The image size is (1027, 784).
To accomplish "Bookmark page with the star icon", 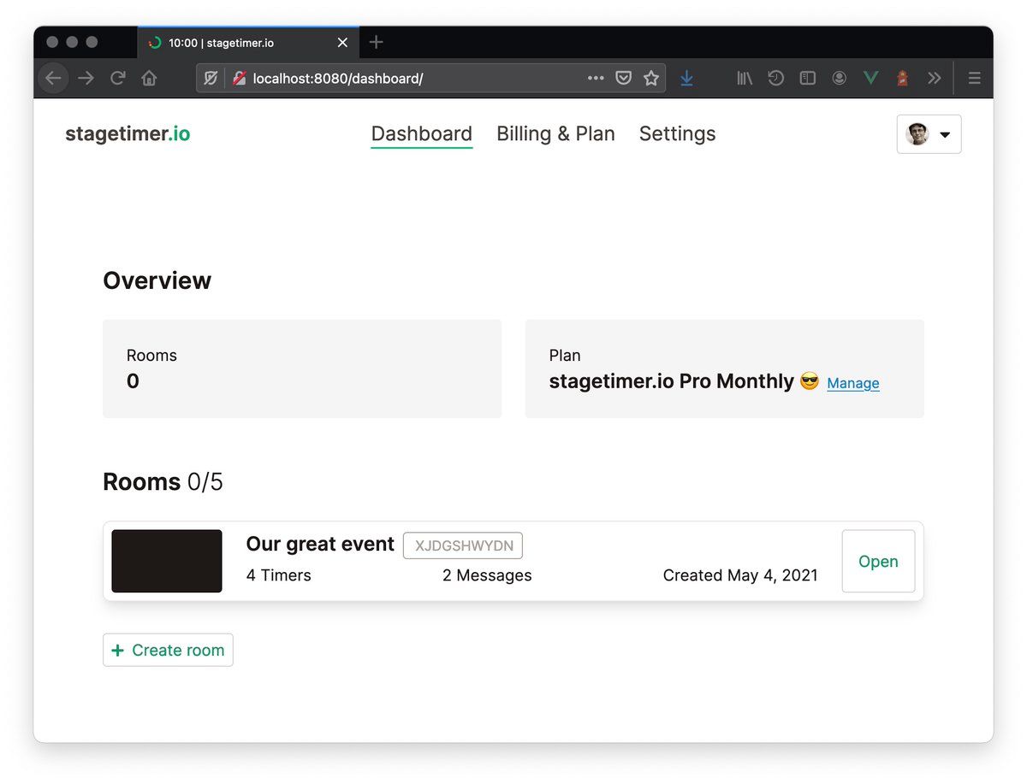I will click(651, 79).
